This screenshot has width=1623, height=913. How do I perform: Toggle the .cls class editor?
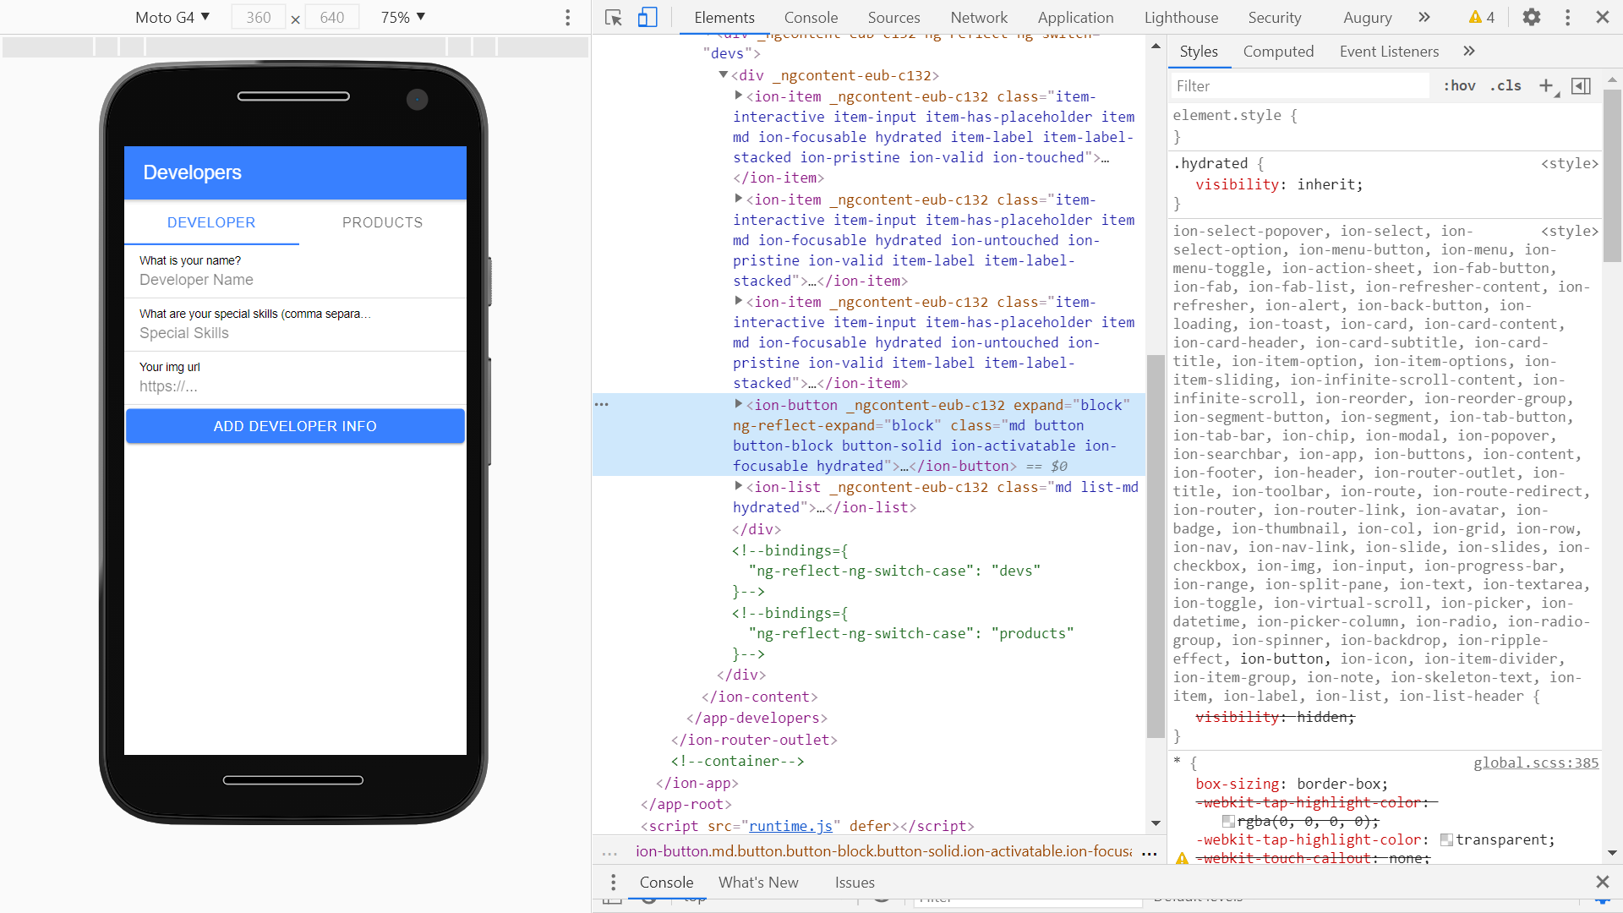[1508, 86]
